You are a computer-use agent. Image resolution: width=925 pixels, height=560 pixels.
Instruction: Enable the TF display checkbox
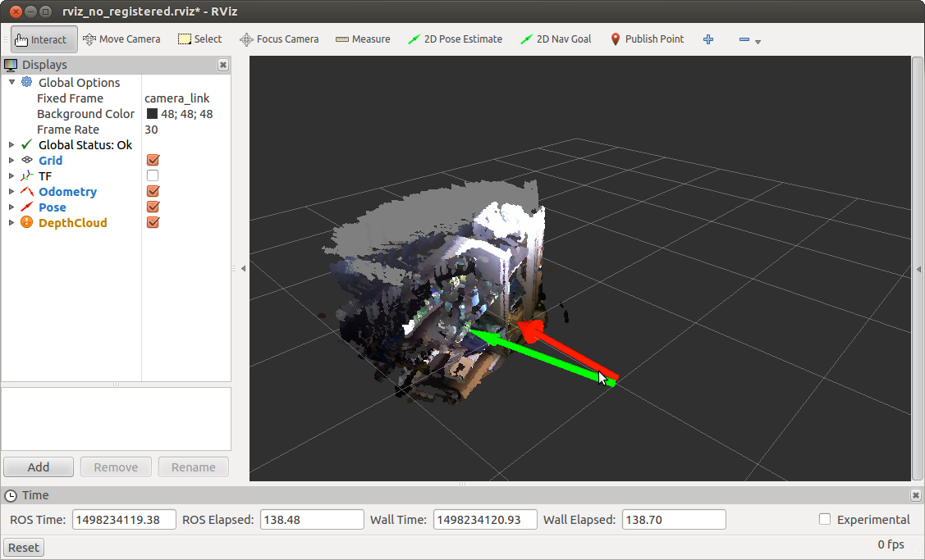coord(153,175)
